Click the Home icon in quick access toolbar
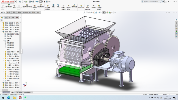 [x=20, y=2]
